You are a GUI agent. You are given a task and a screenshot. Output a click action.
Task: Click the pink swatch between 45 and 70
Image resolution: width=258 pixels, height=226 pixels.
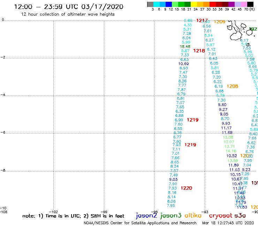tap(244, 4)
